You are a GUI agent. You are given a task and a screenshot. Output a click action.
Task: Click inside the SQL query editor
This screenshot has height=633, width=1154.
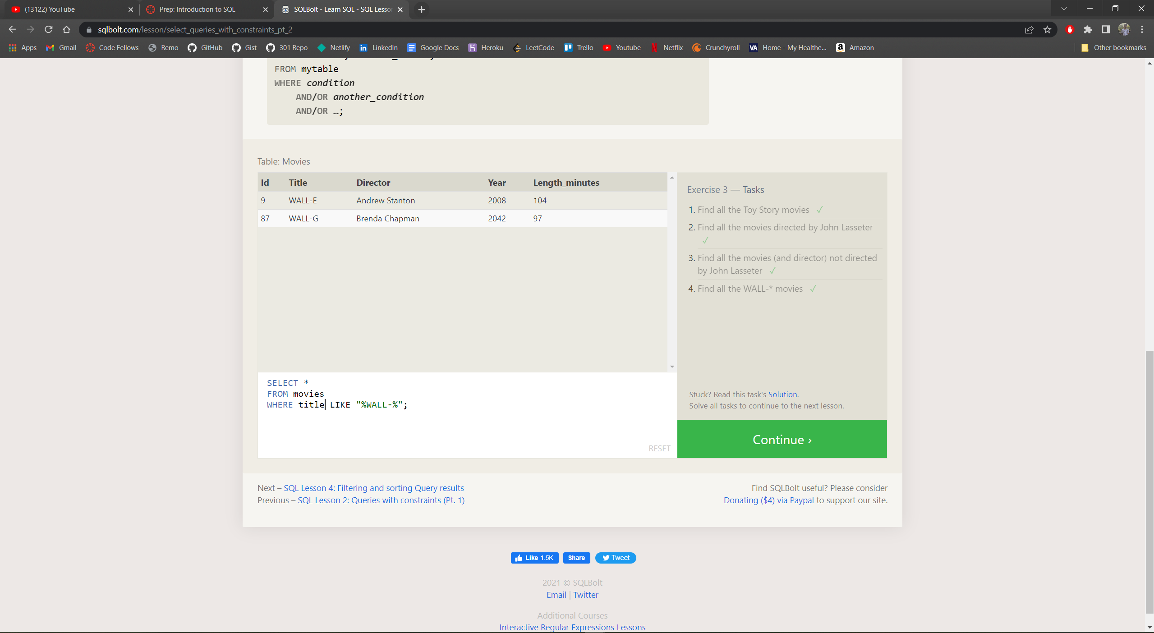tap(467, 415)
